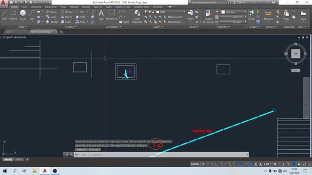Expand the Annotation panel
This screenshot has height=175, width=312.
114,27
